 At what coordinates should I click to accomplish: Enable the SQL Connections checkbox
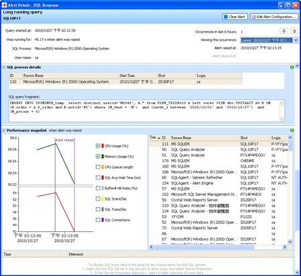click(x=98, y=220)
